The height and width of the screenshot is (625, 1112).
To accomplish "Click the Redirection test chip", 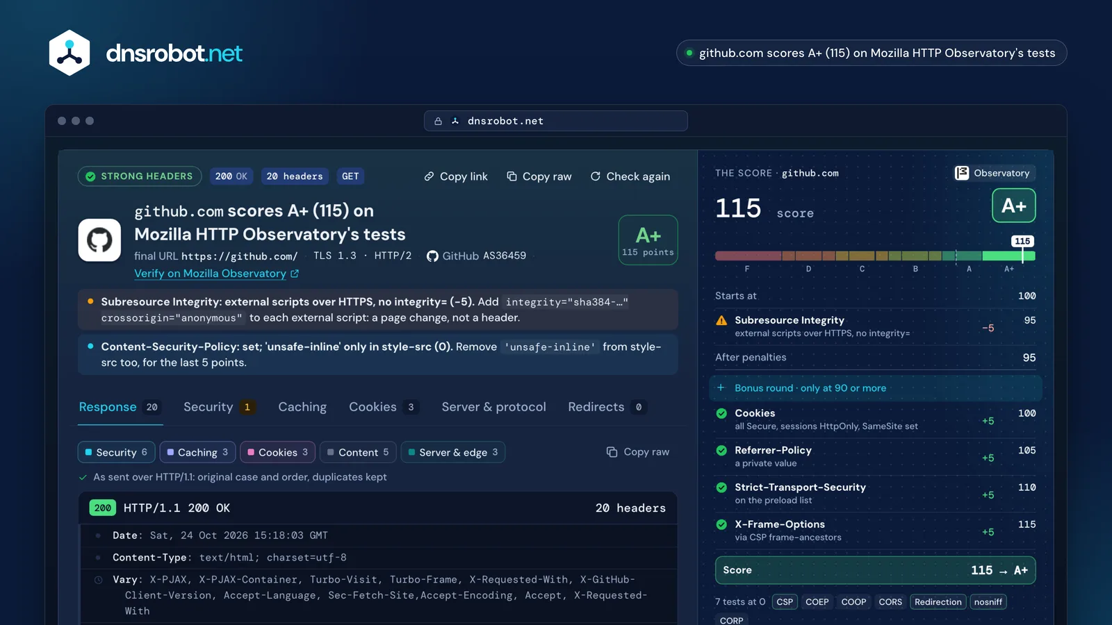I will 938,602.
